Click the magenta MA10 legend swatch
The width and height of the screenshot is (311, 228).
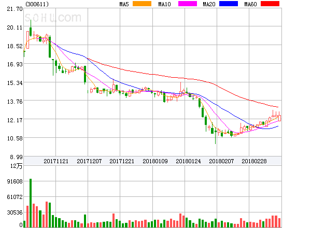pos(188,4)
